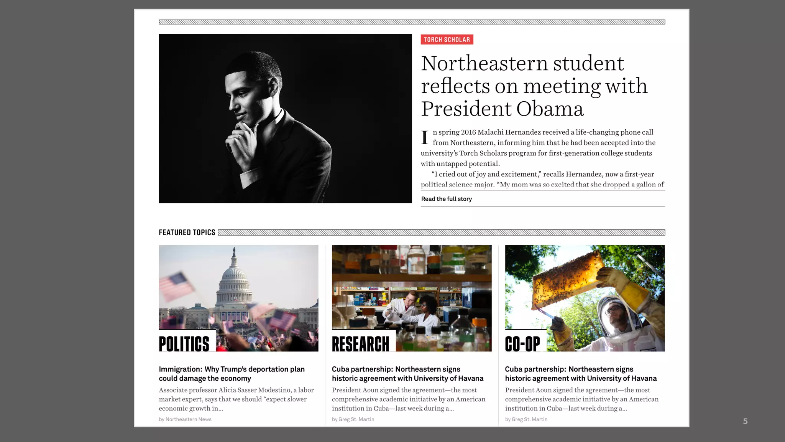Open the black-and-white student portrait photo
Screen dimensions: 785x442
coord(285,118)
